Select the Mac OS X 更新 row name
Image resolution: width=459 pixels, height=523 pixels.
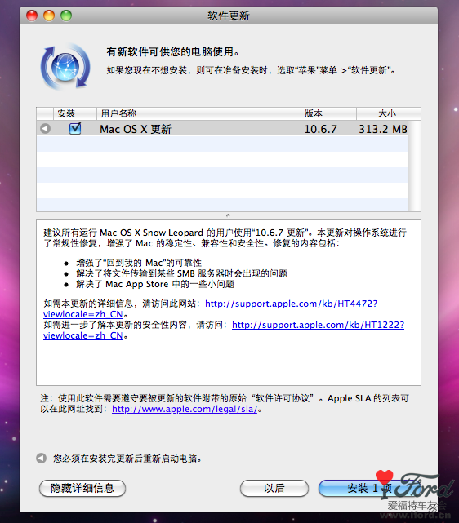click(x=136, y=129)
